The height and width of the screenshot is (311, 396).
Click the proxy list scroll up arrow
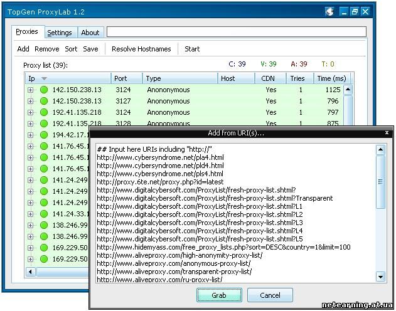pos(348,90)
